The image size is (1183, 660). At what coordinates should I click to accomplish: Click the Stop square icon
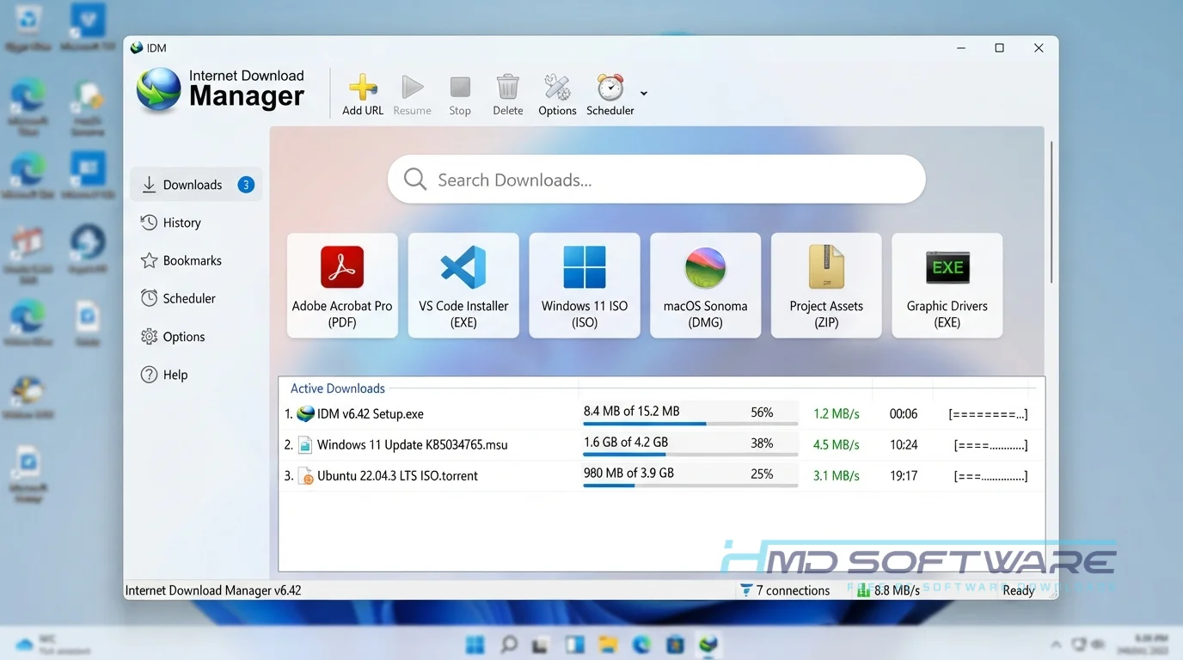coord(460,87)
